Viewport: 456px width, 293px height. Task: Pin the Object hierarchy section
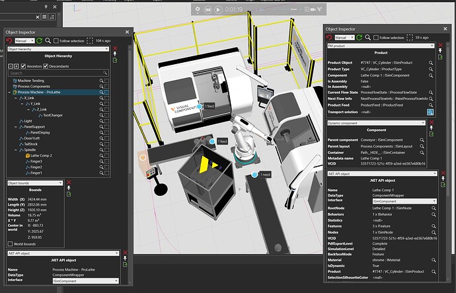pos(115,54)
